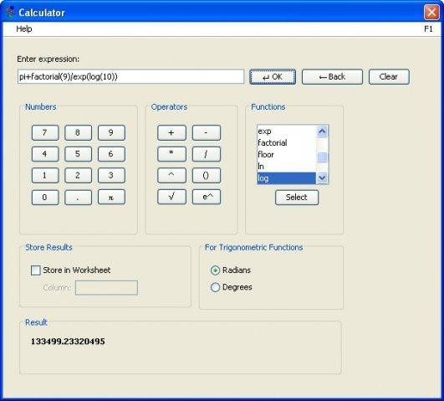Click the e^ exponent operator button
Screen dimensions: 444x401
(x=207, y=197)
